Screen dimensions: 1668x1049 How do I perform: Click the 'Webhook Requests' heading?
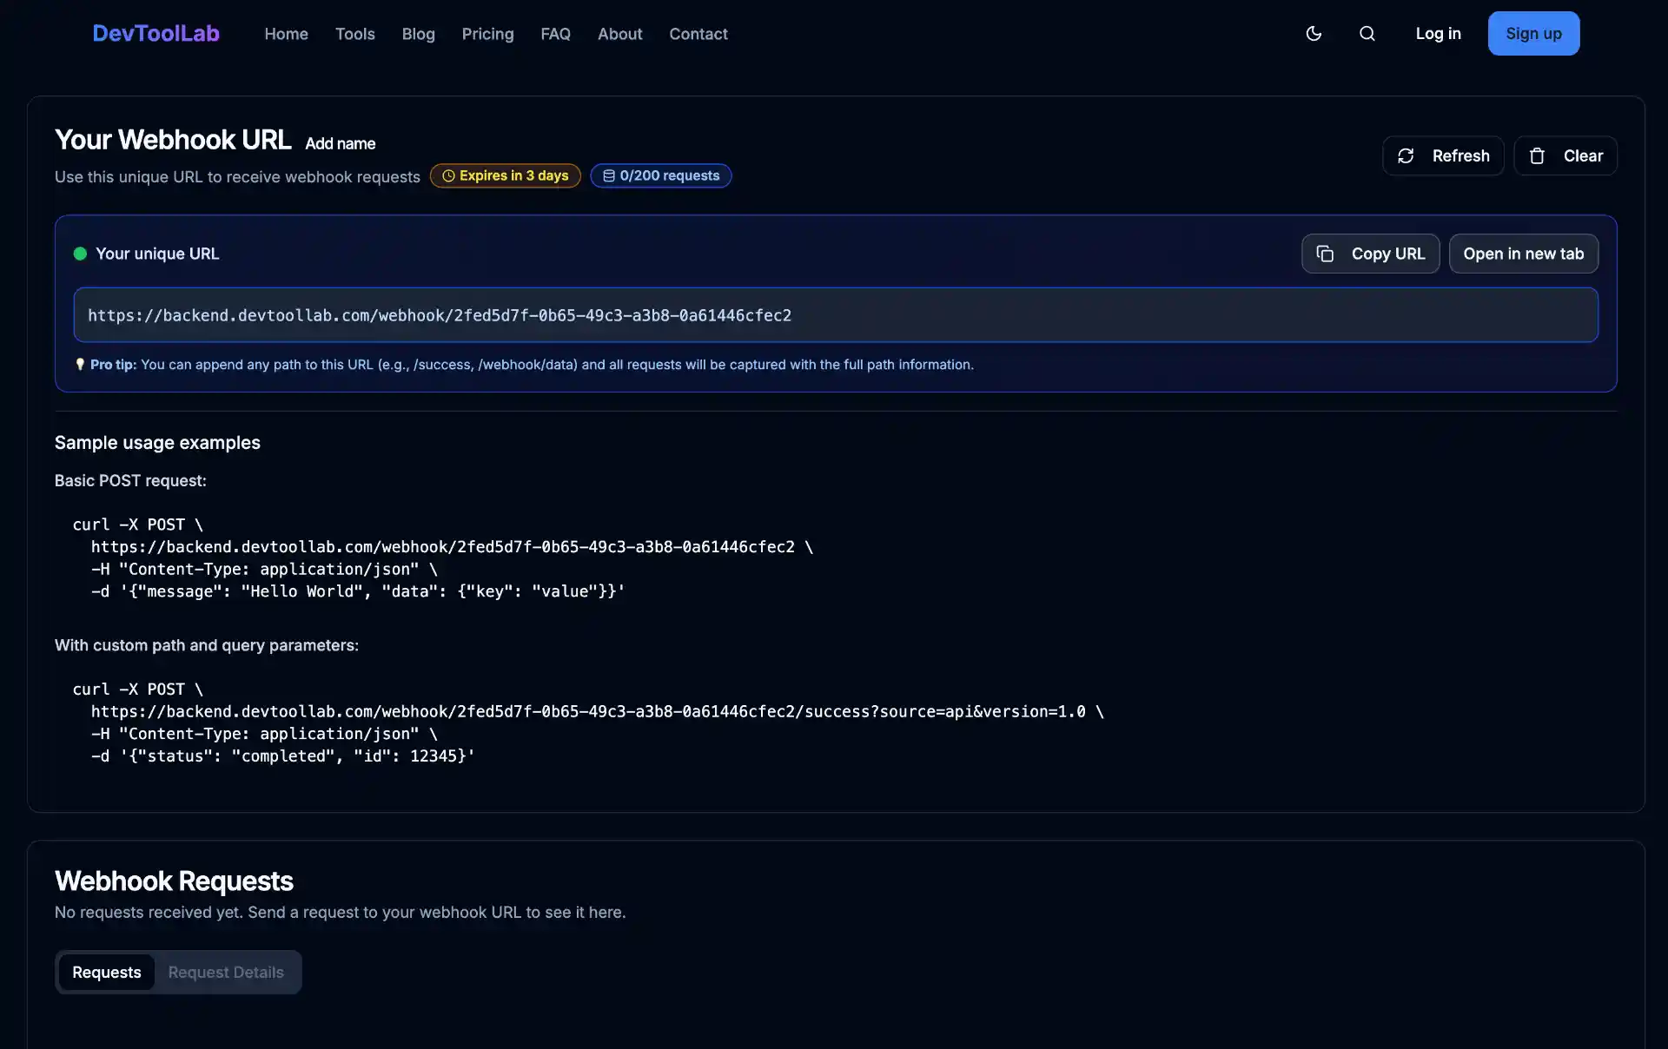coord(174,881)
